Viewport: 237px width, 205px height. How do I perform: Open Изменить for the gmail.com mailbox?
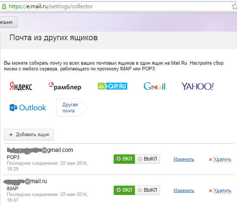(184, 159)
